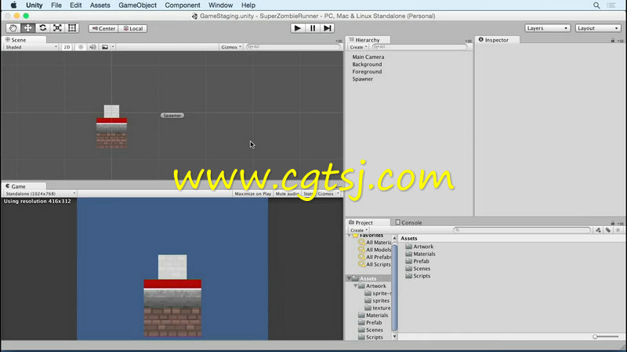
Task: Toggle scene audio speaker icon
Action: pos(92,47)
